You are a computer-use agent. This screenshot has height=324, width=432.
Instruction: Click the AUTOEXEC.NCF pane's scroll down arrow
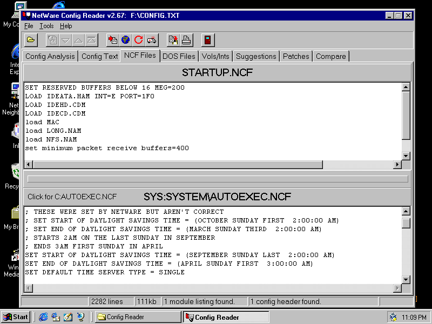pyautogui.click(x=406, y=280)
